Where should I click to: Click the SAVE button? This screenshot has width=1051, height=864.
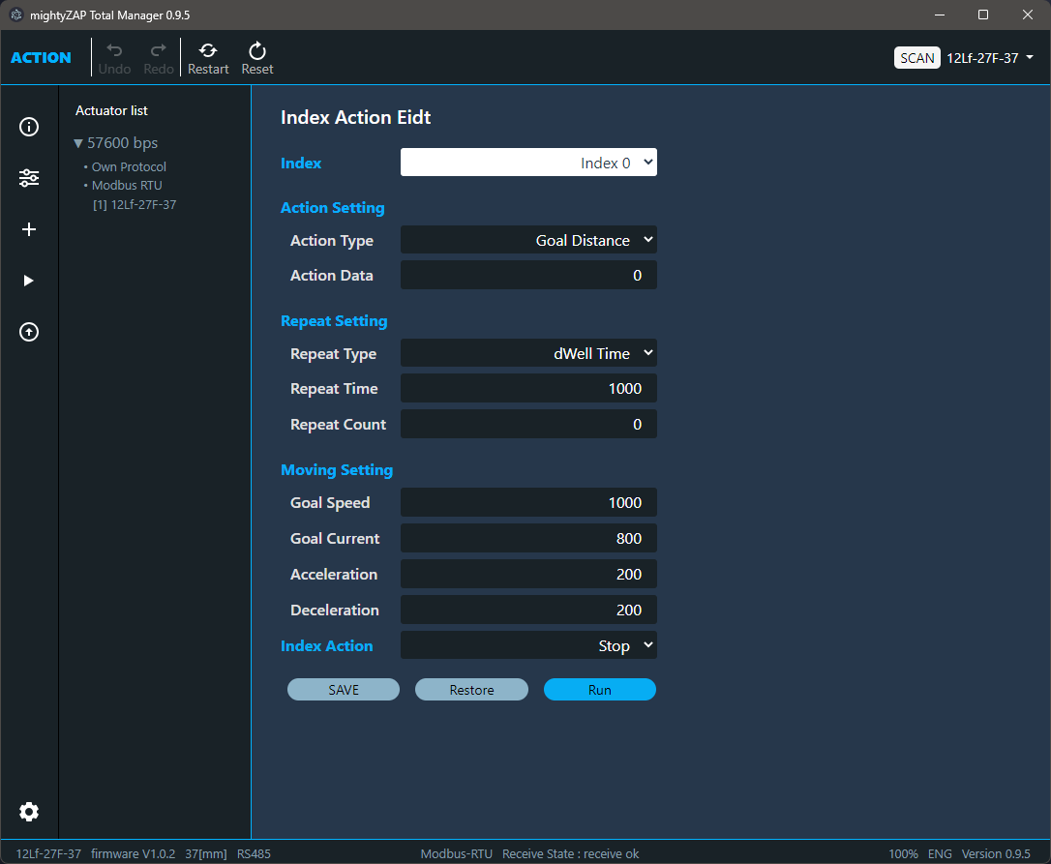344,690
